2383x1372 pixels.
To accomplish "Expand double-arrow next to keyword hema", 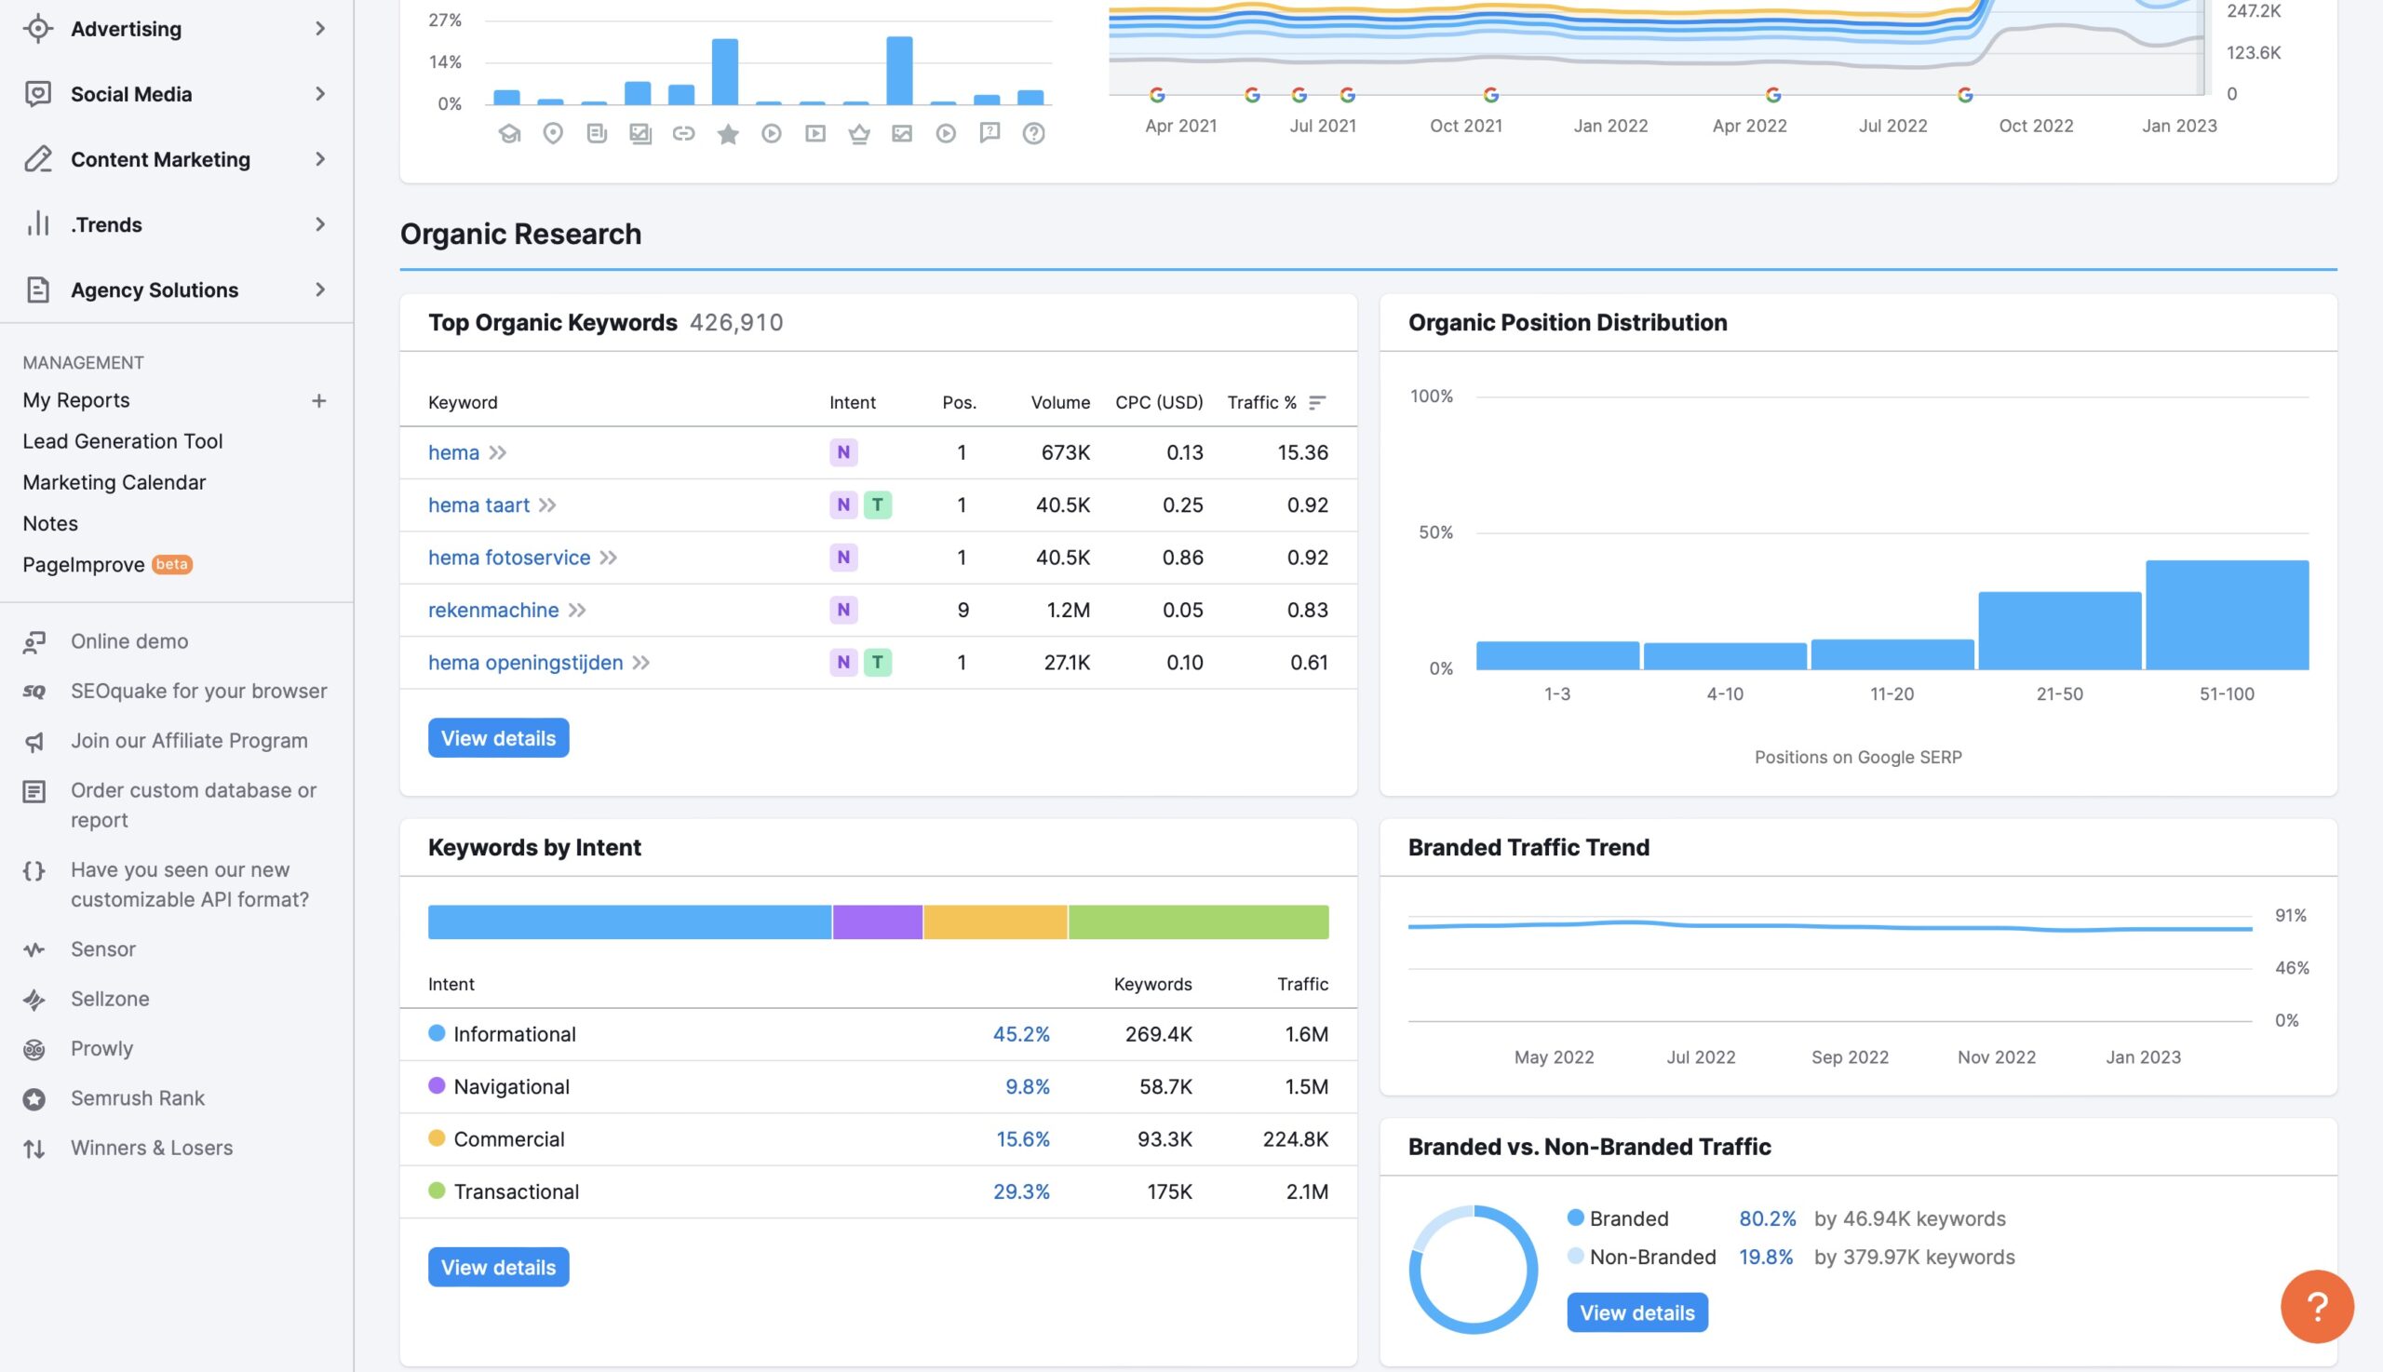I will pyautogui.click(x=497, y=453).
